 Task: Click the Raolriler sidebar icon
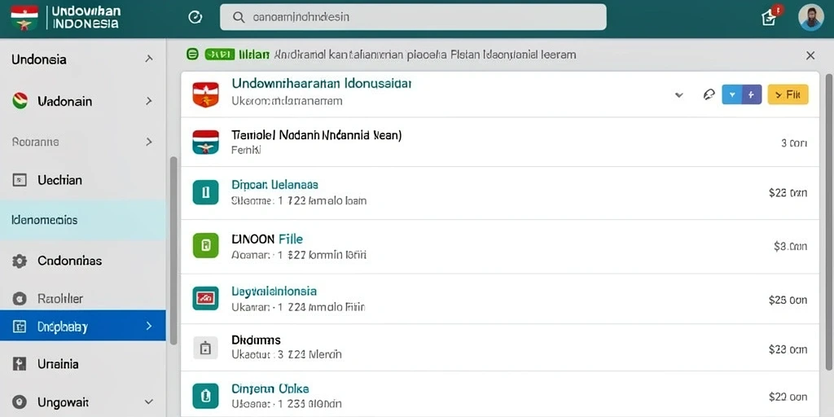tap(20, 299)
